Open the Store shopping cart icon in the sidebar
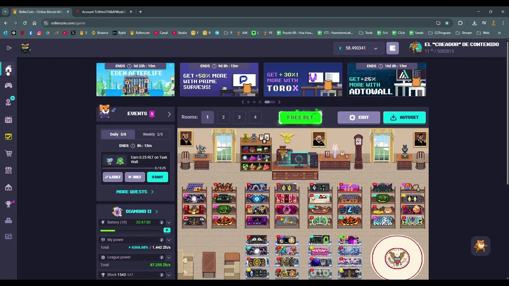Screen dimensions: 509x286 [x=8, y=153]
